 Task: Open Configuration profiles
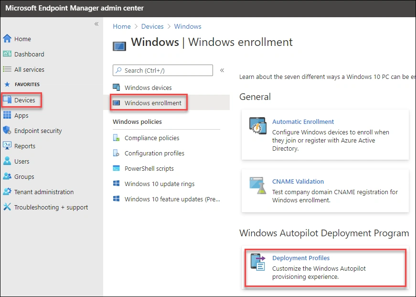(x=154, y=153)
